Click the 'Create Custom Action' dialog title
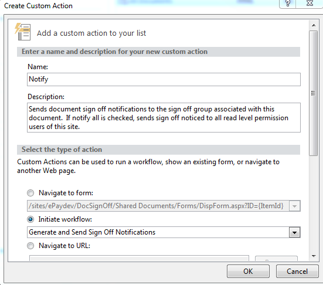This screenshot has height=285, width=323. [x=38, y=6]
